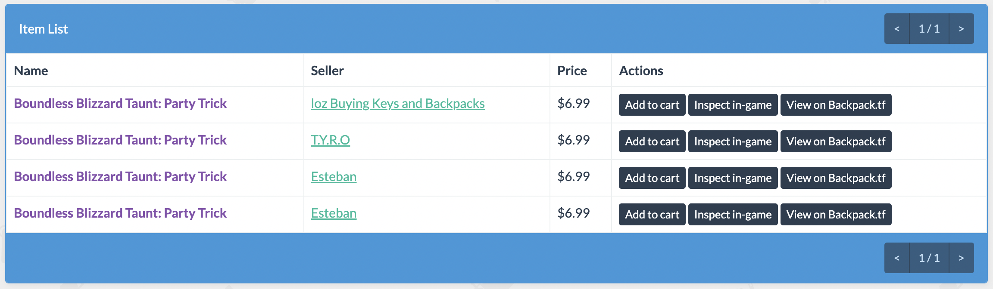Screen dimensions: 993x289
Task: Open first Boundless Blizzard Taunt: Party Trick item
Action: [120, 104]
